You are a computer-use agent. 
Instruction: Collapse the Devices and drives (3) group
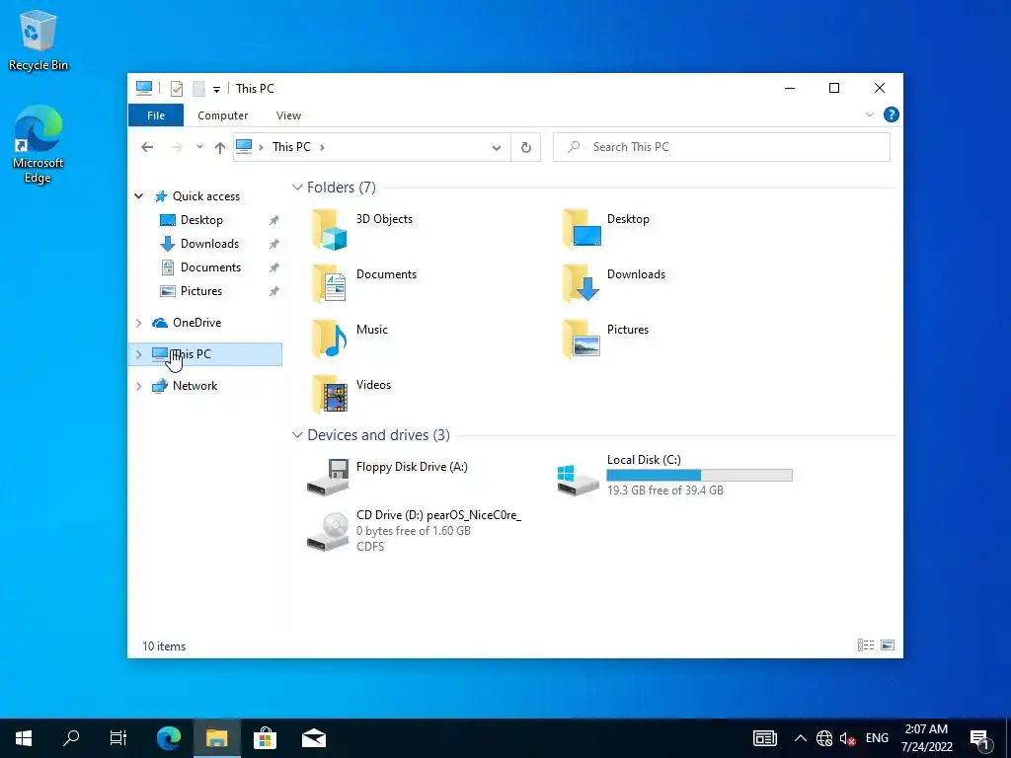297,435
